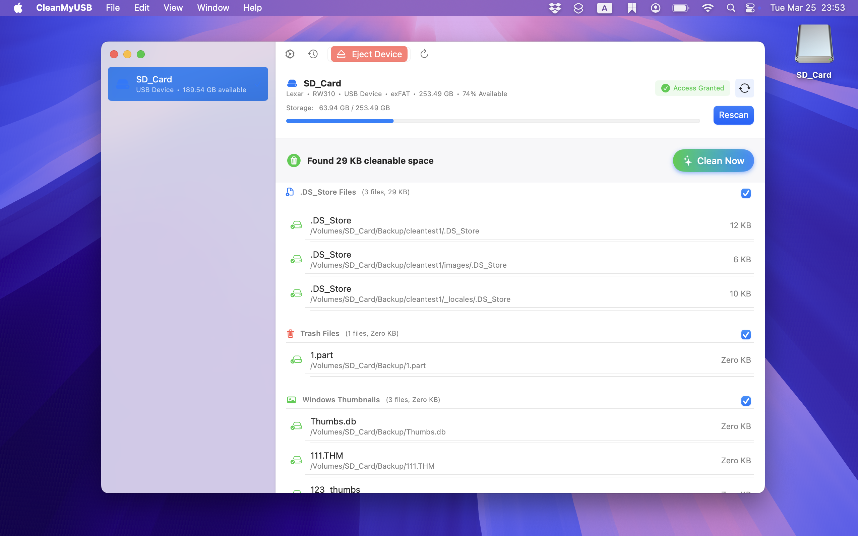Click the sync icon beside Access Granted
The height and width of the screenshot is (536, 858).
tap(744, 88)
